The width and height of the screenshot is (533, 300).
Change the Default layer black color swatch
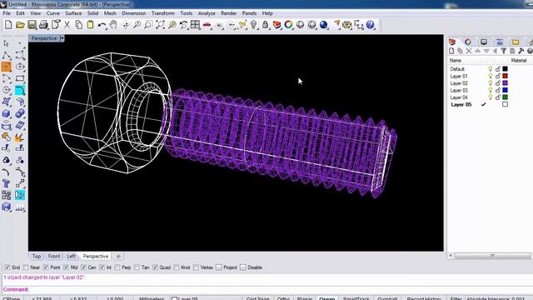pos(506,68)
